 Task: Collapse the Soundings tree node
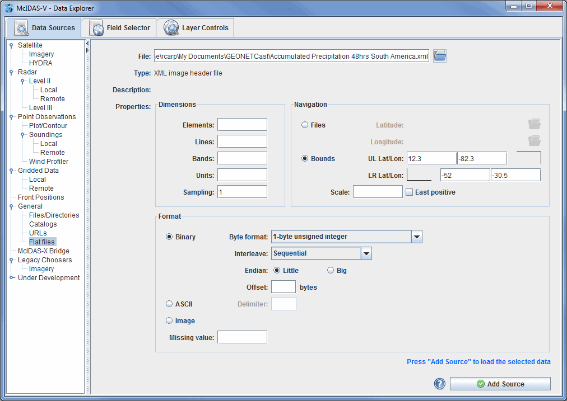22,135
